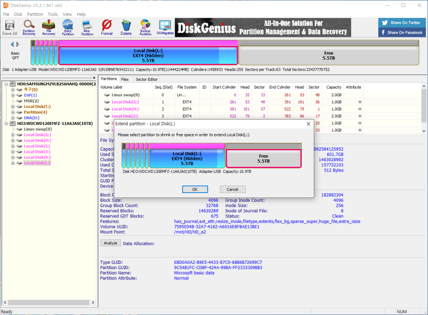
Task: Open the Tools menu
Action: tap(53, 14)
